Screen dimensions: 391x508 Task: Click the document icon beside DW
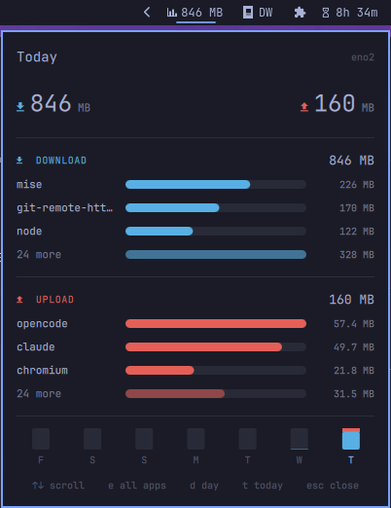[x=248, y=13]
